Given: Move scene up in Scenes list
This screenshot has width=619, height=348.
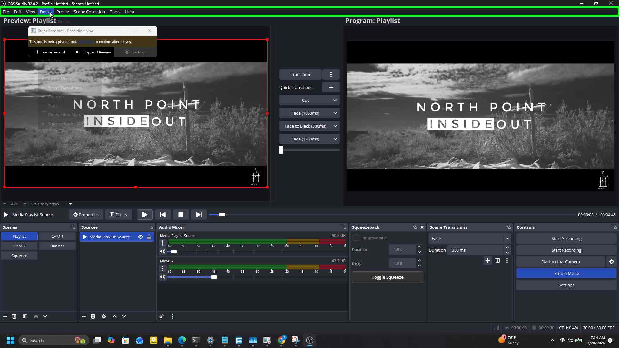Looking at the screenshot, I should click(36, 316).
